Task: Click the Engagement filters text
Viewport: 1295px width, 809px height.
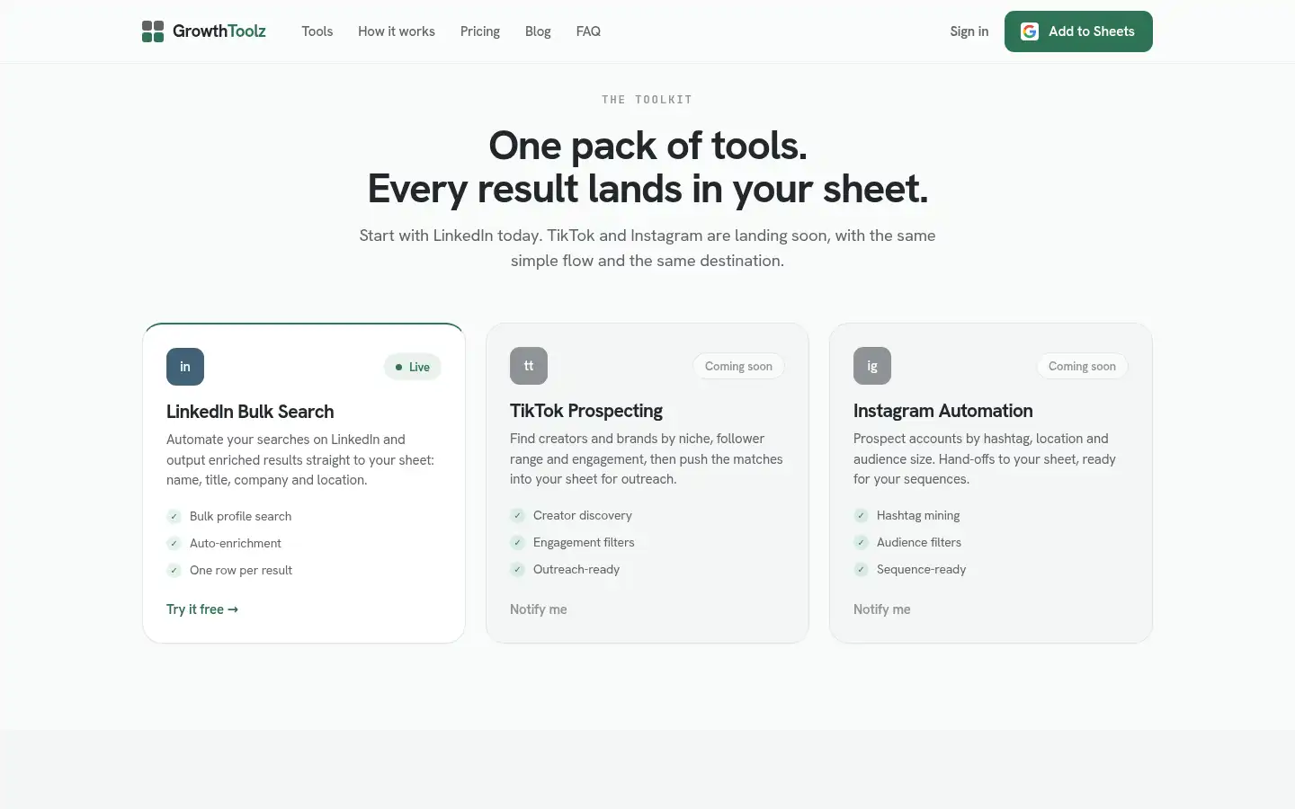Action: [x=584, y=542]
